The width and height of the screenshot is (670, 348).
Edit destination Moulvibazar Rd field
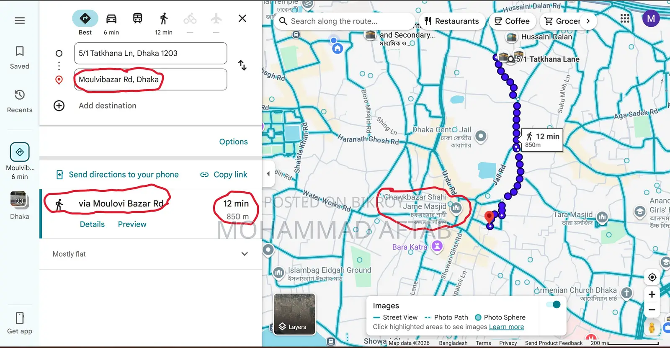151,80
